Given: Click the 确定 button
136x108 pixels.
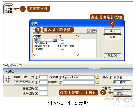Looking at the screenshot, I should point(113,31).
